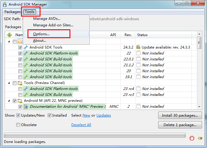This screenshot has width=207, height=148.
Task: Click the Android SDK Manager title bar icon
Action: click(x=5, y=4)
